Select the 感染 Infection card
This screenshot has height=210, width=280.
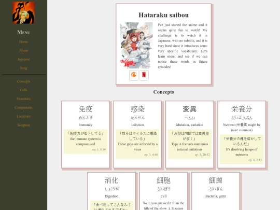click(137, 134)
